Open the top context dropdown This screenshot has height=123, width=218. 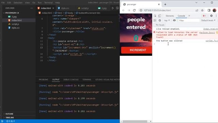point(167,20)
